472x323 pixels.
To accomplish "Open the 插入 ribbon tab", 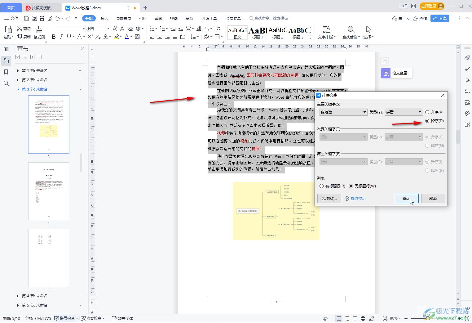I will [104, 18].
